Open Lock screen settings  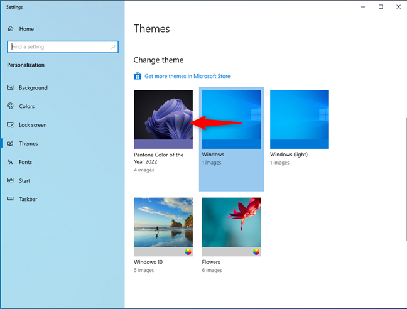click(x=63, y=125)
